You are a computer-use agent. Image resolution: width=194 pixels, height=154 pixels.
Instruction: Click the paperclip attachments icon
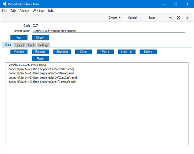pyautogui.click(x=188, y=18)
